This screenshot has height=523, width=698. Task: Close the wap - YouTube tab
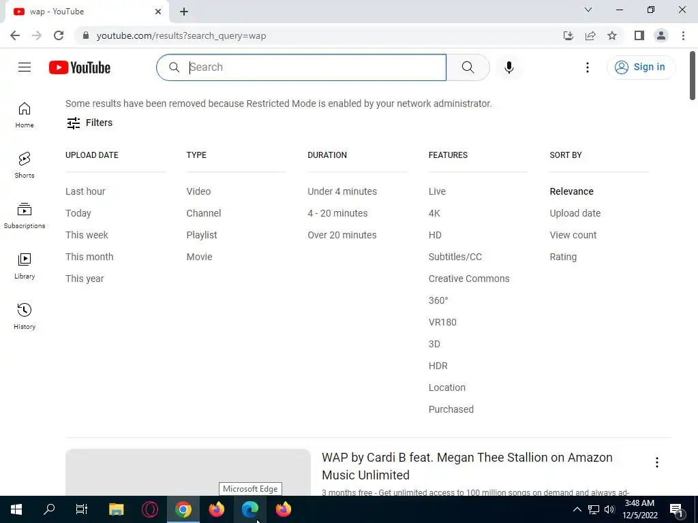[x=158, y=12]
